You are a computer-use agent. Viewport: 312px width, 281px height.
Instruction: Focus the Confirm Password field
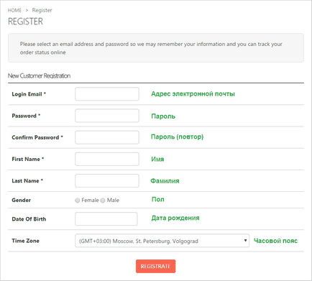coord(107,137)
